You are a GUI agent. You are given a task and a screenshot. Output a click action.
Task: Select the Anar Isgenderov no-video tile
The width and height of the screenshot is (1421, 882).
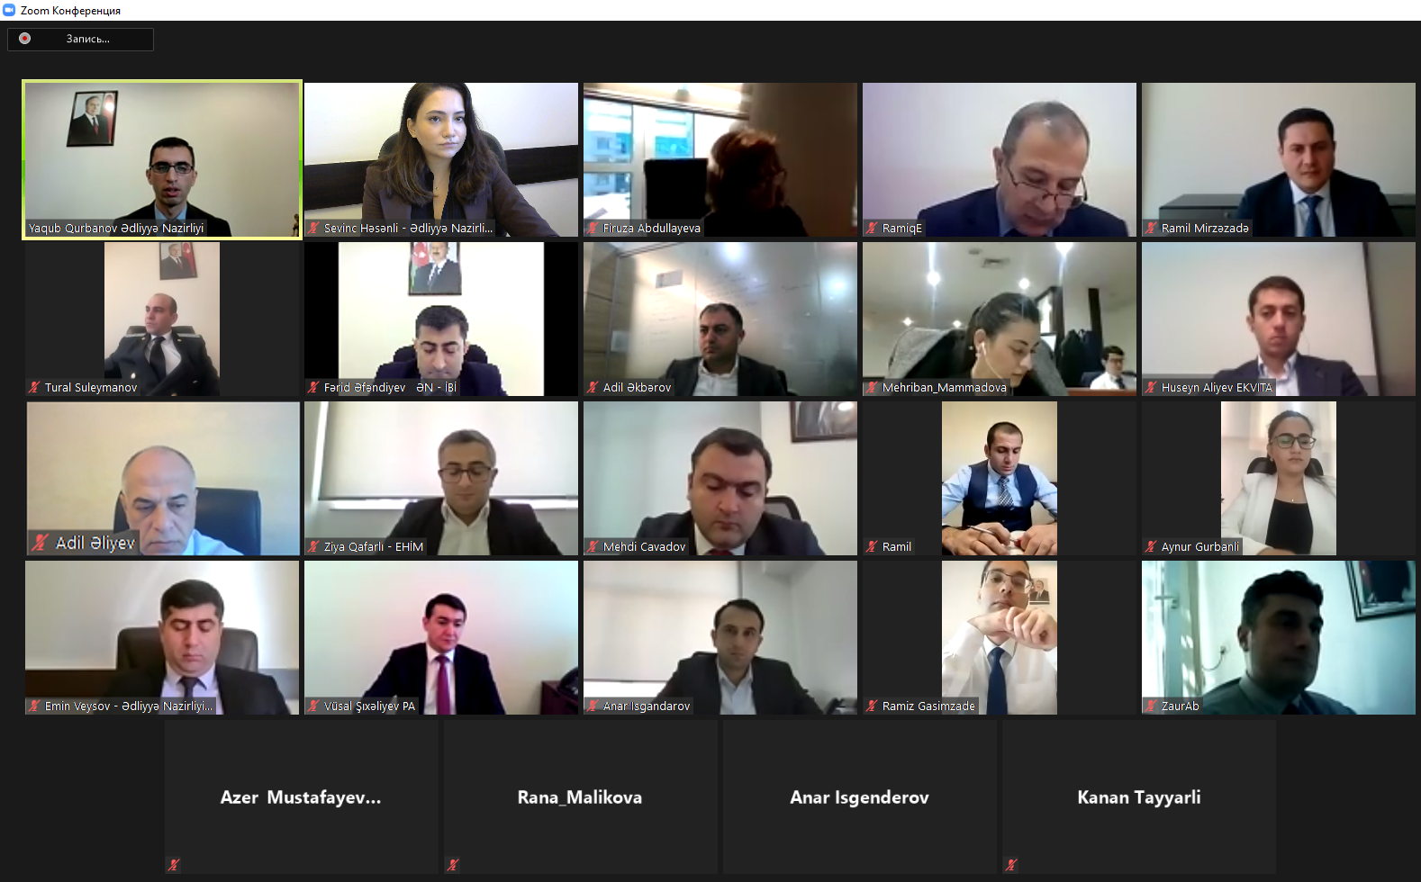click(x=860, y=796)
